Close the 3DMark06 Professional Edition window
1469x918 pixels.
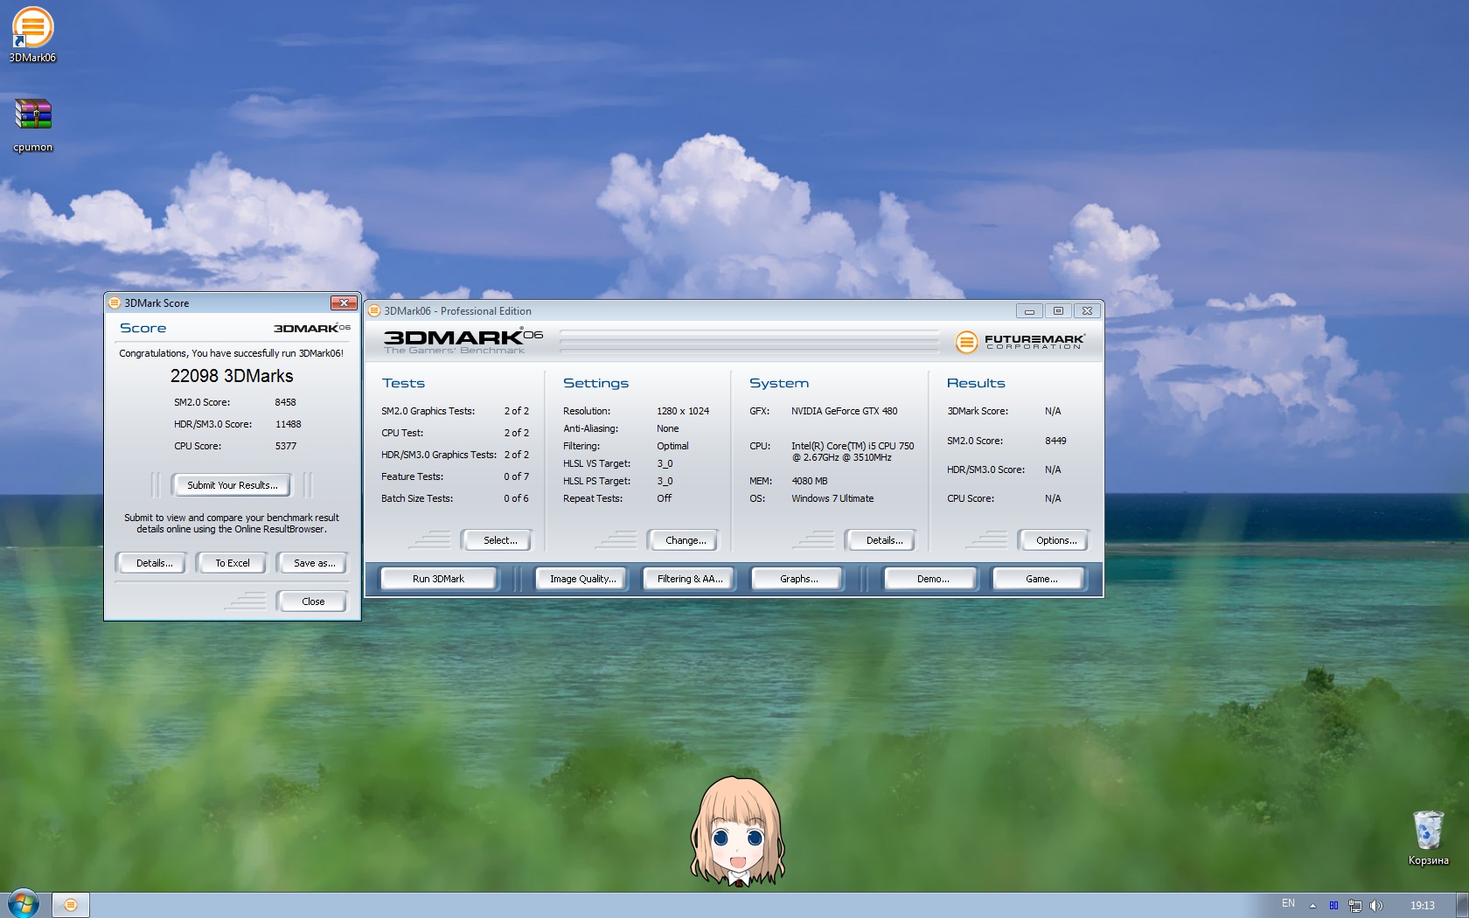click(x=1087, y=310)
